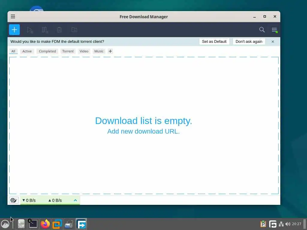Close the Free Download Manager window
307x230 pixels.
tap(275, 17)
